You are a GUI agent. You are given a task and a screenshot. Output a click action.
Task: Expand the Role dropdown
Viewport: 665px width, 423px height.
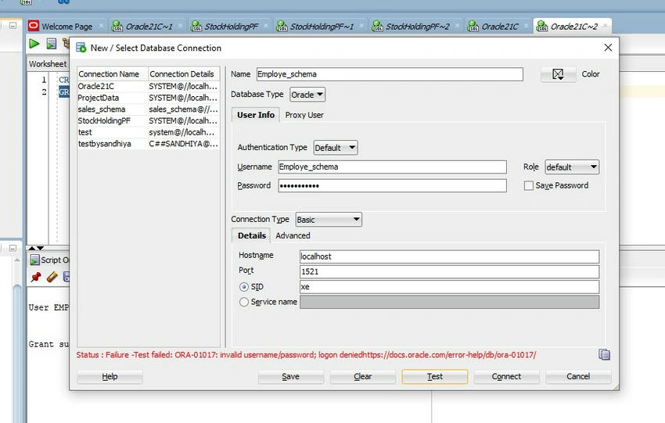click(572, 167)
